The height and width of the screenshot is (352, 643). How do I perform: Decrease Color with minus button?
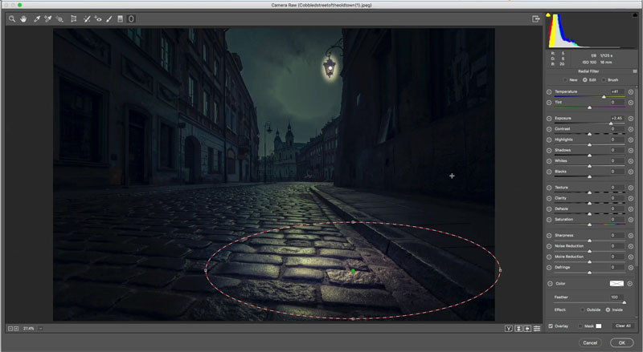pyautogui.click(x=549, y=284)
